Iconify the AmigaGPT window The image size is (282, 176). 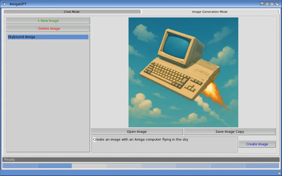tap(262, 4)
